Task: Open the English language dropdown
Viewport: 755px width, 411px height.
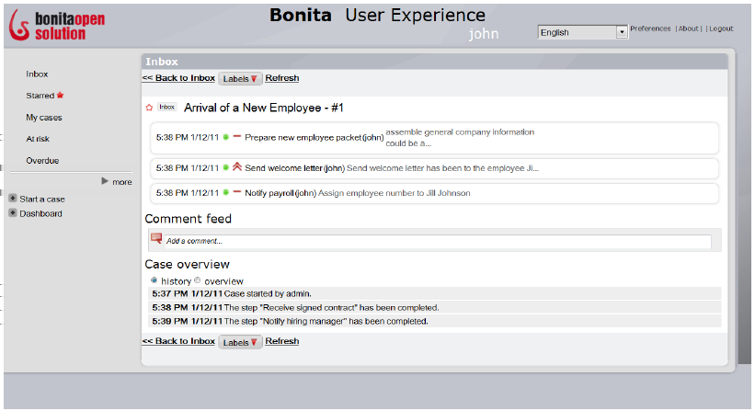Action: pos(583,32)
